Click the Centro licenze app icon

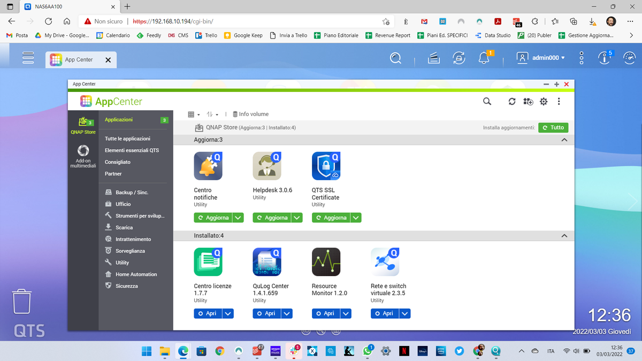208,262
